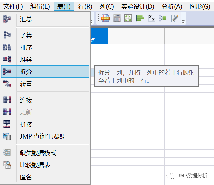Click the highlighted blue column header

99,36
